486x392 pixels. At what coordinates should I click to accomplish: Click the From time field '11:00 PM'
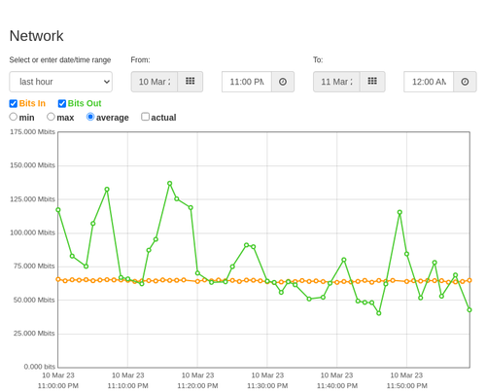(x=247, y=82)
